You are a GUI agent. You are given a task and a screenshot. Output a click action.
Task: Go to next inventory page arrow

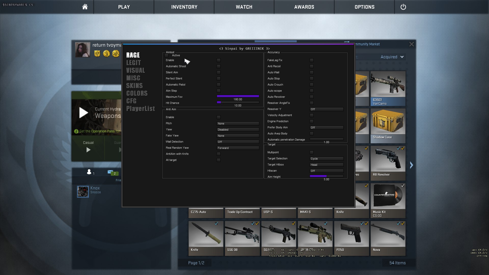pyautogui.click(x=411, y=165)
